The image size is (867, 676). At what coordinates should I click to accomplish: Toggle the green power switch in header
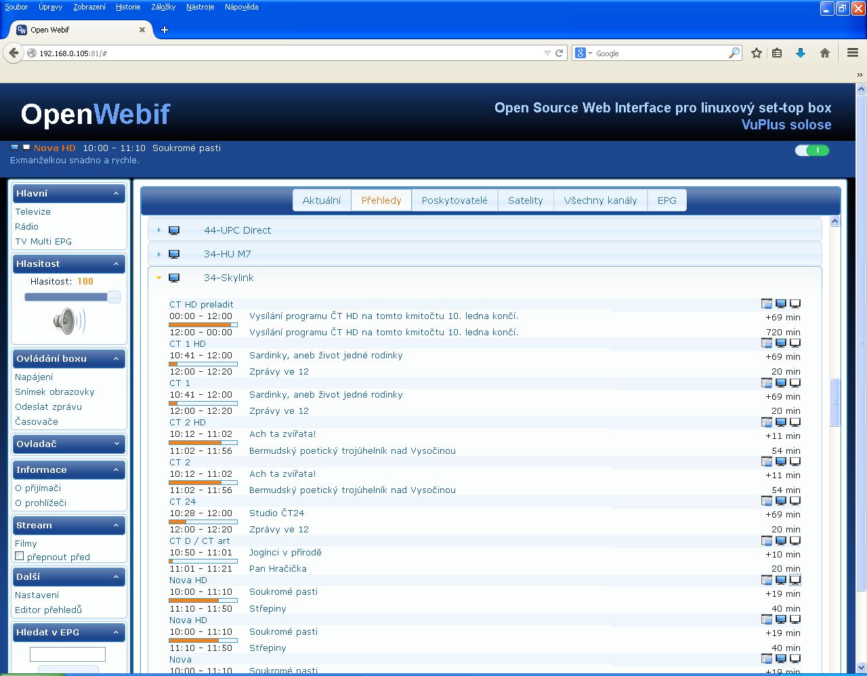(x=812, y=150)
